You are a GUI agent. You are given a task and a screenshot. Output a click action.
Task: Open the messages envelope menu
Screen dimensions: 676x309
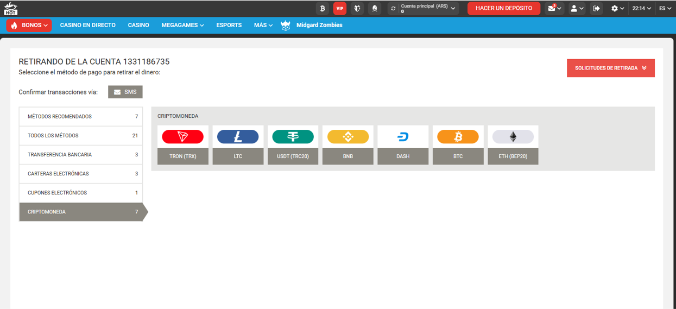[x=554, y=8]
